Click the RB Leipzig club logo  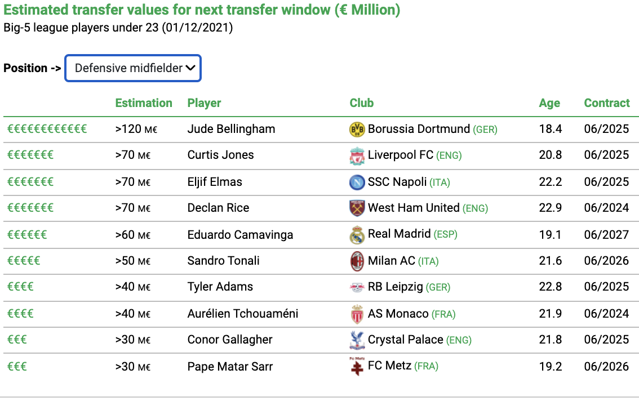pos(357,288)
